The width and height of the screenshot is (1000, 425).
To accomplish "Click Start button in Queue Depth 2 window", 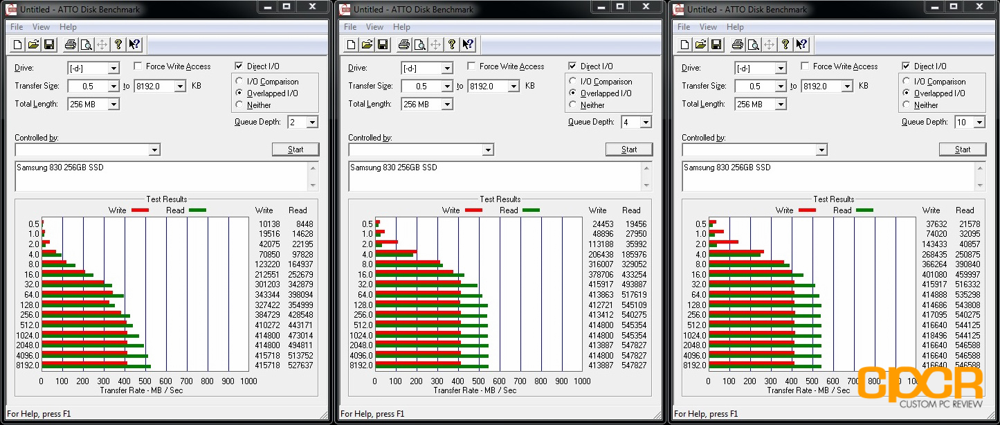I will point(296,150).
